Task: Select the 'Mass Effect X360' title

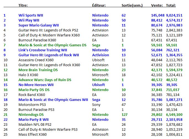Action: point(33,135)
